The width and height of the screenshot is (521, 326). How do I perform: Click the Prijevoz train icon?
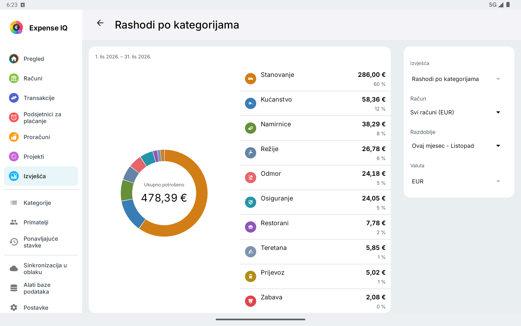pyautogui.click(x=250, y=277)
